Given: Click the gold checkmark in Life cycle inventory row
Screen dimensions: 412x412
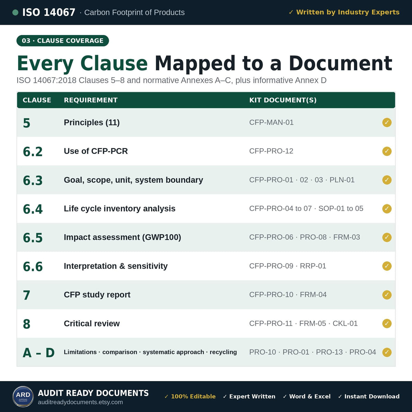Looking at the screenshot, I should [387, 208].
